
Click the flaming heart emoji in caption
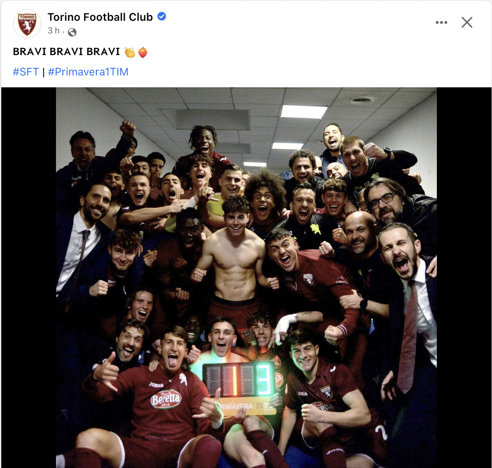click(143, 52)
